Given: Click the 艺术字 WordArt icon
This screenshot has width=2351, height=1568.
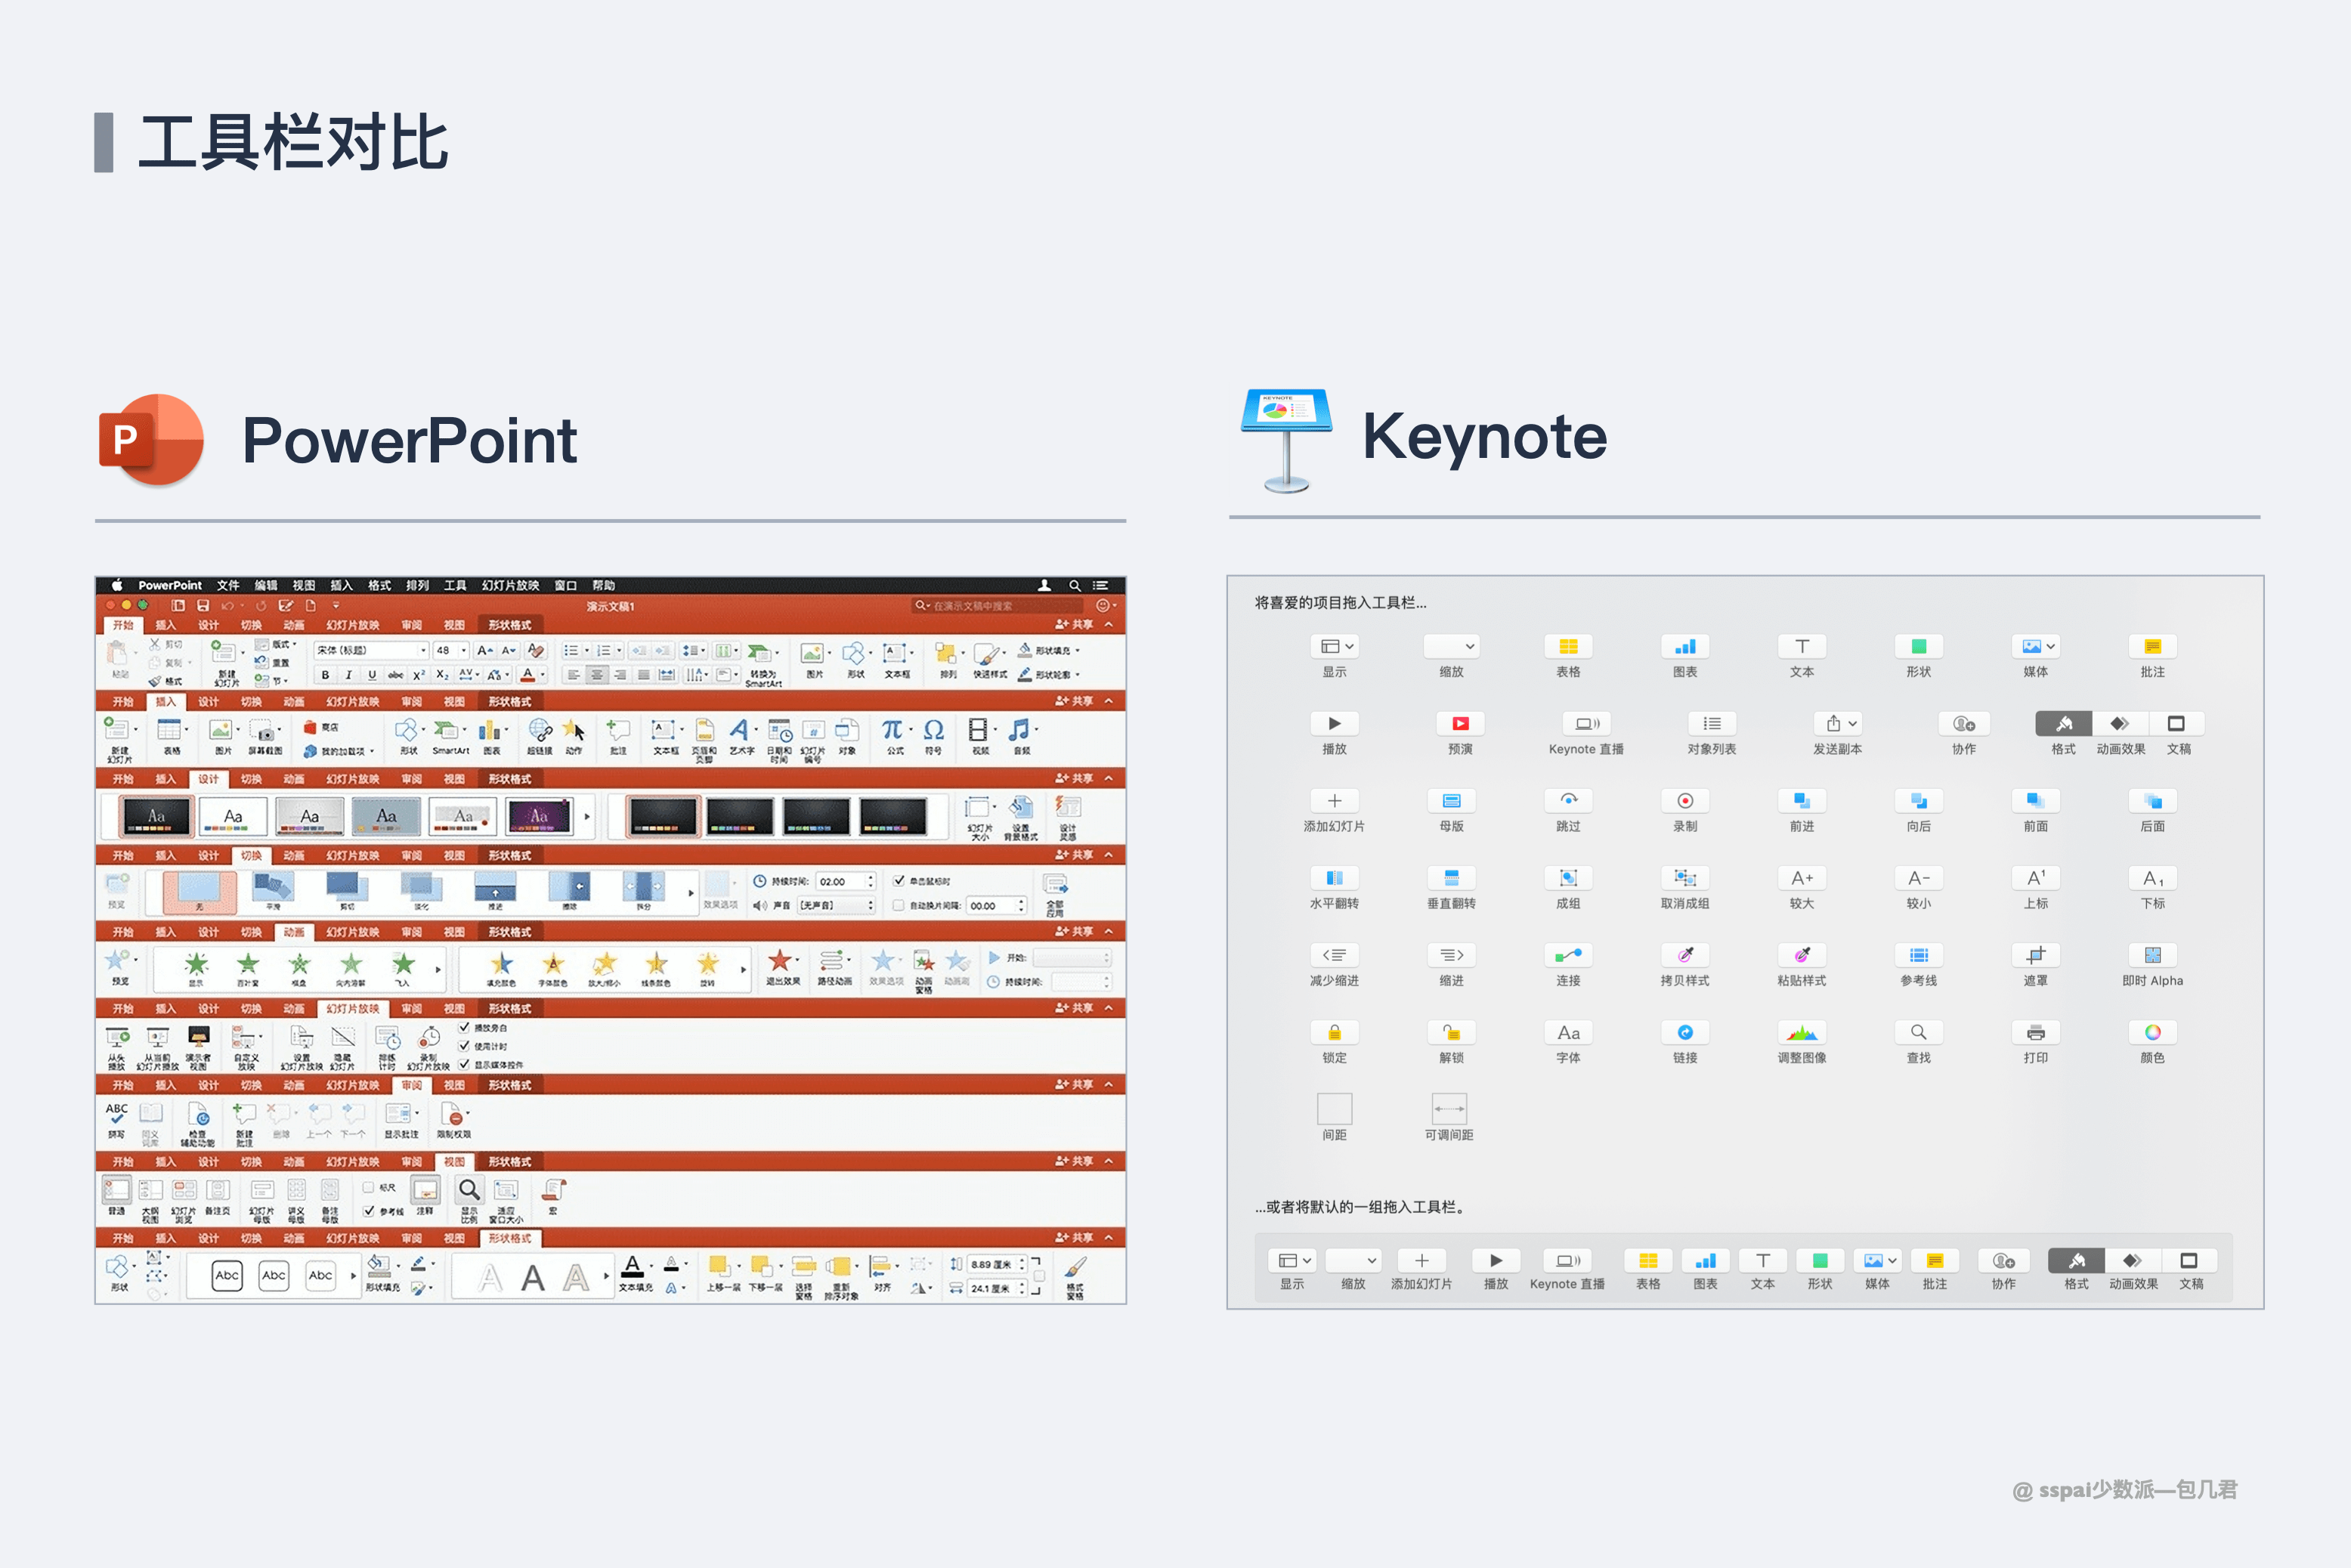Looking at the screenshot, I should (739, 730).
